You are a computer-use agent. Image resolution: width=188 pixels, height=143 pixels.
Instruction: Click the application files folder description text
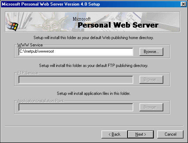(x=93, y=93)
